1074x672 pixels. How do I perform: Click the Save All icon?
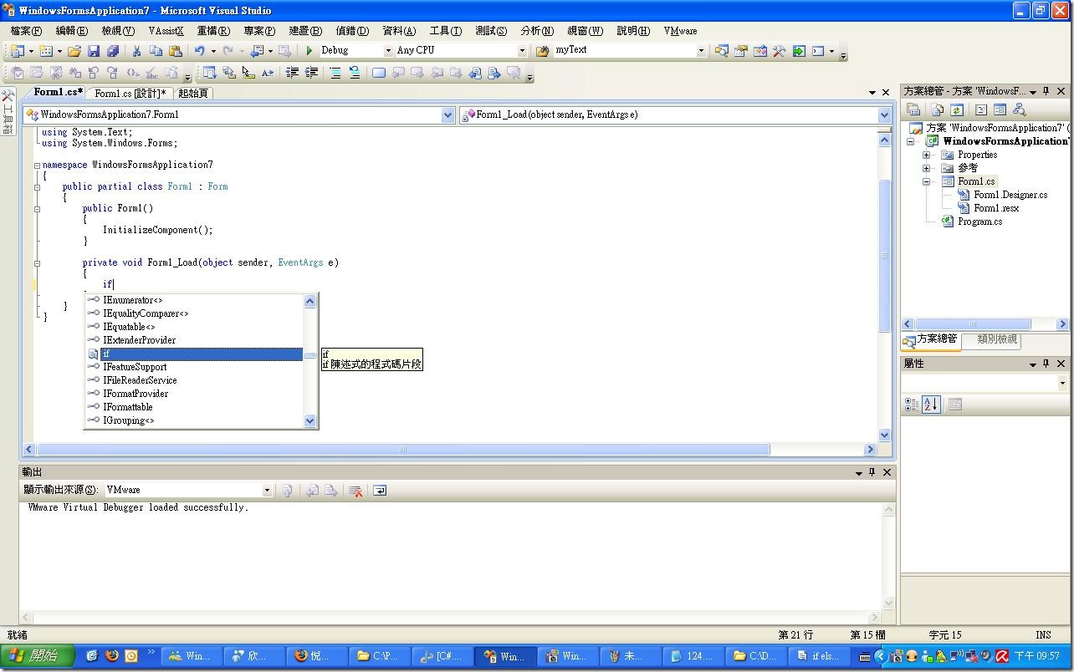coord(112,50)
